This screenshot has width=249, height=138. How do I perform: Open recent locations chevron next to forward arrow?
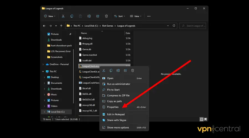click(x=56, y=26)
